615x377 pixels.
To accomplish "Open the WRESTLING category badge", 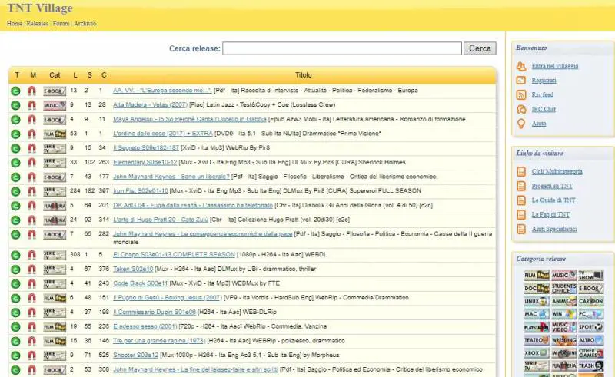I will (x=564, y=340).
